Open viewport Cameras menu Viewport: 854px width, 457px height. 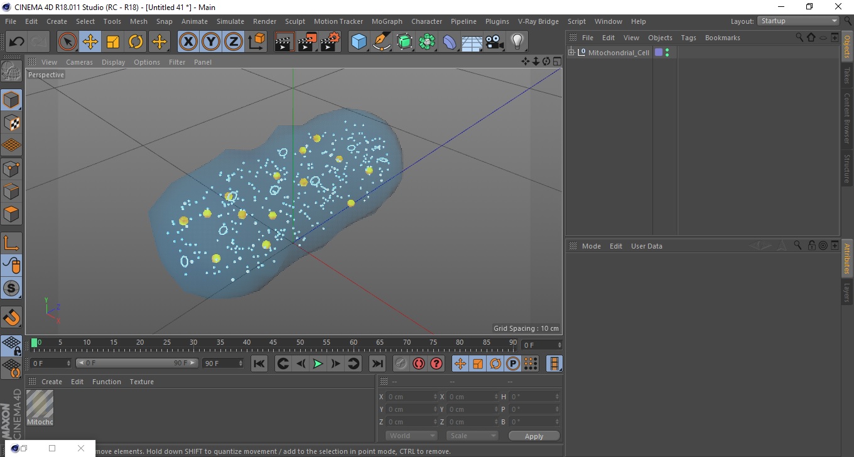tap(79, 62)
